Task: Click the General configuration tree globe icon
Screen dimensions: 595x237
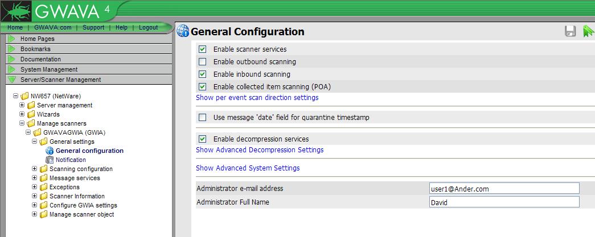Action: click(x=50, y=151)
